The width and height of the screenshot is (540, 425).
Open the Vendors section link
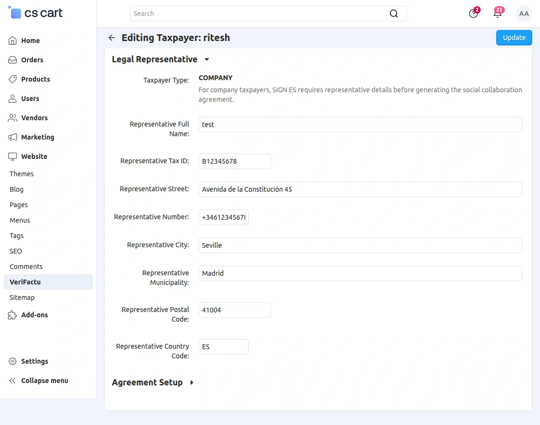click(34, 118)
